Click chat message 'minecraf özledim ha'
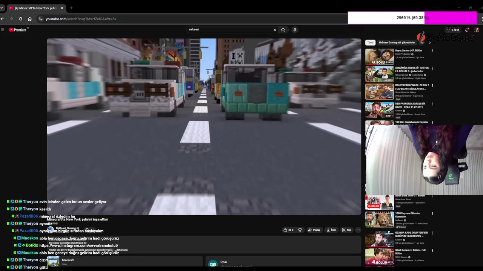The image size is (483, 271). [x=57, y=216]
